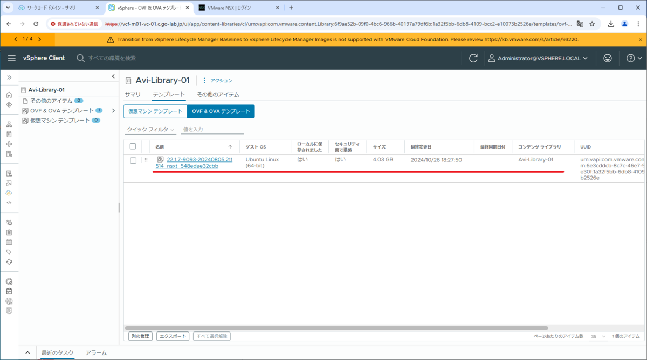Open Tasks clipboard sidebar icon
This screenshot has width=647, height=360.
point(9,232)
